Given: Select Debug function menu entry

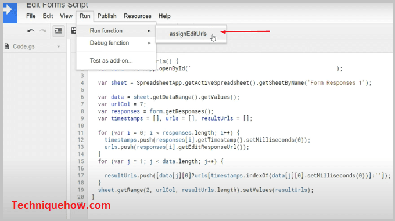Looking at the screenshot, I should click(x=116, y=43).
